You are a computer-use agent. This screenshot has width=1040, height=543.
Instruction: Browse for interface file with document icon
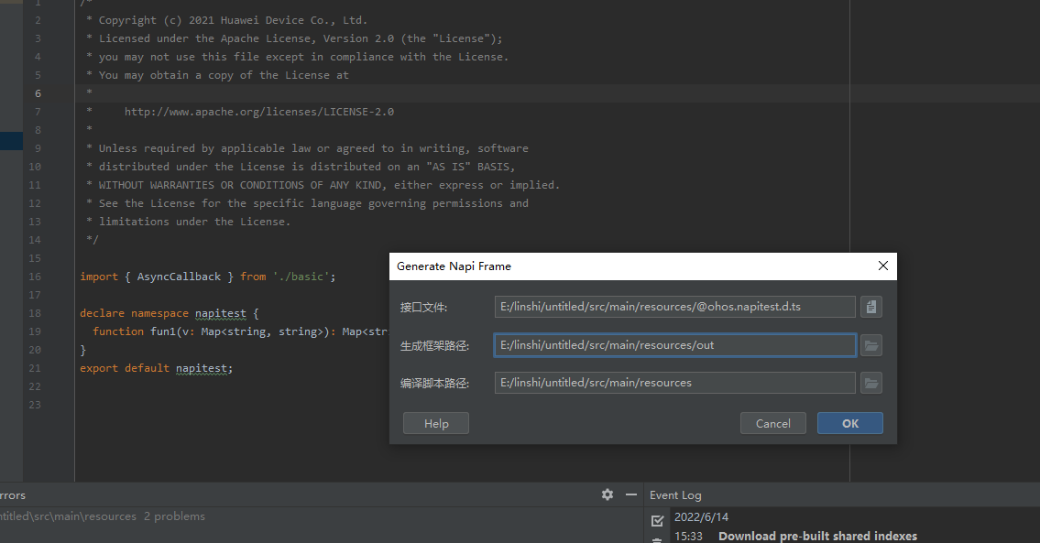[x=870, y=307]
